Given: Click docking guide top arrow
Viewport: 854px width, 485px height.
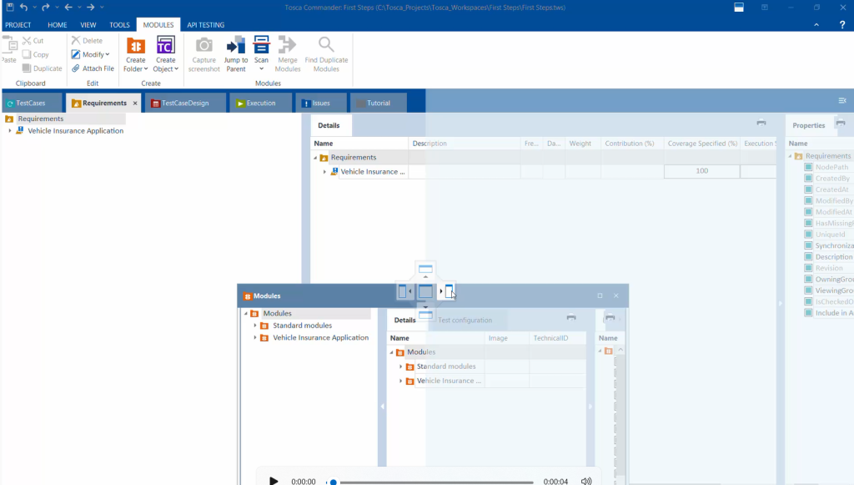Looking at the screenshot, I should (x=425, y=269).
